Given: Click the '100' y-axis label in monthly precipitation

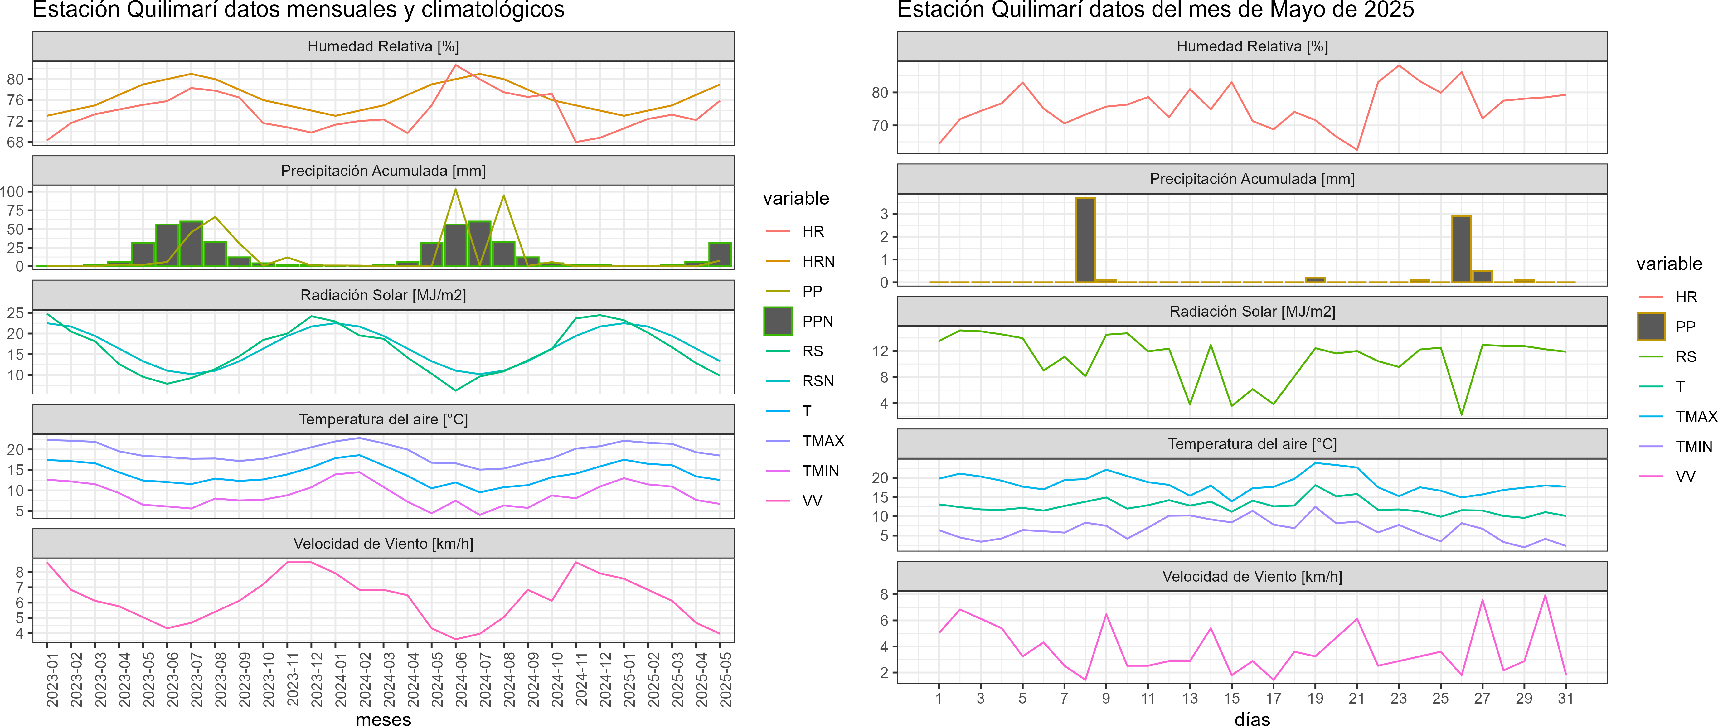Looking at the screenshot, I should tap(12, 192).
